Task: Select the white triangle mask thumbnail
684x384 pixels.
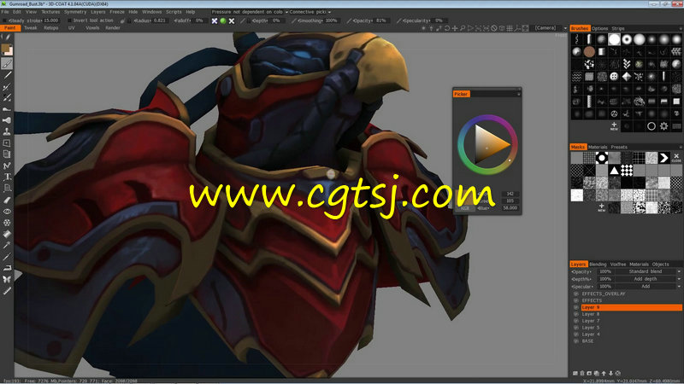Action: point(614,170)
